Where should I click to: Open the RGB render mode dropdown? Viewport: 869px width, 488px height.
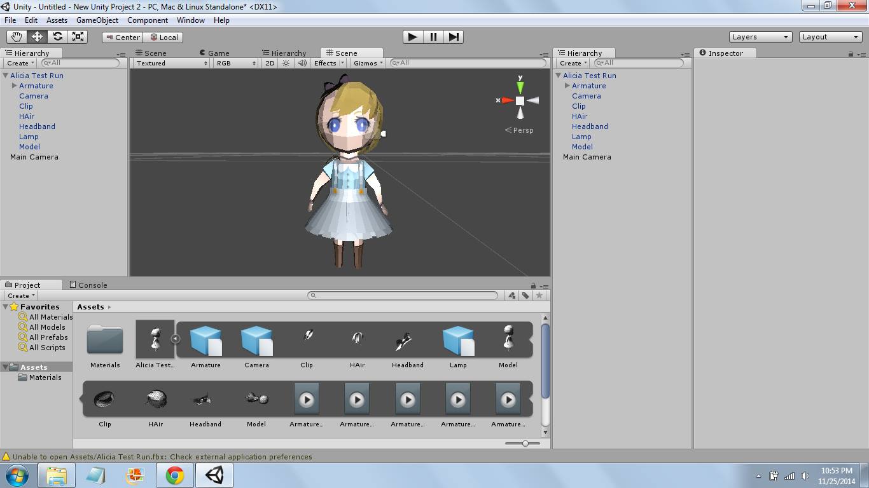point(235,63)
